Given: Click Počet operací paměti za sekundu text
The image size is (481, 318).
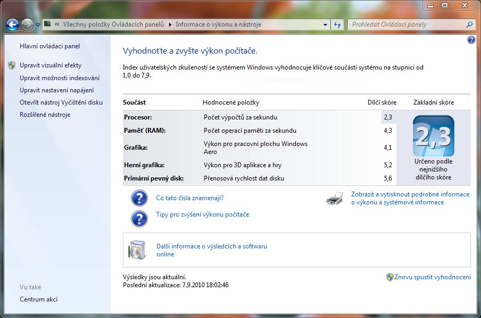Looking at the screenshot, I should click(x=250, y=131).
